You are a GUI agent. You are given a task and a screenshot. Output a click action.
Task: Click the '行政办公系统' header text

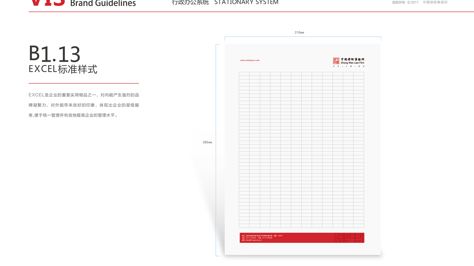(191, 2)
